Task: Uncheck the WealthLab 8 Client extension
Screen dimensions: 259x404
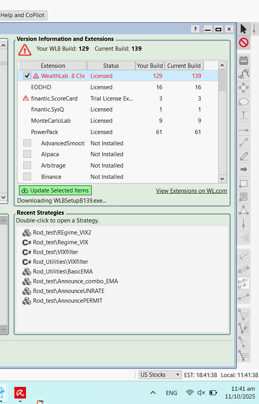Action: (x=27, y=76)
